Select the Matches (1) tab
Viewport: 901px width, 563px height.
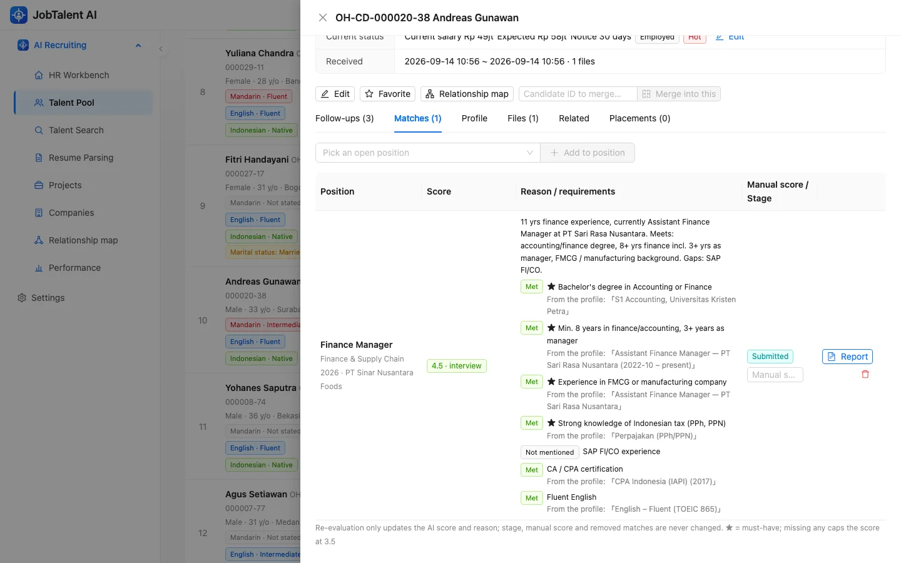coord(418,118)
